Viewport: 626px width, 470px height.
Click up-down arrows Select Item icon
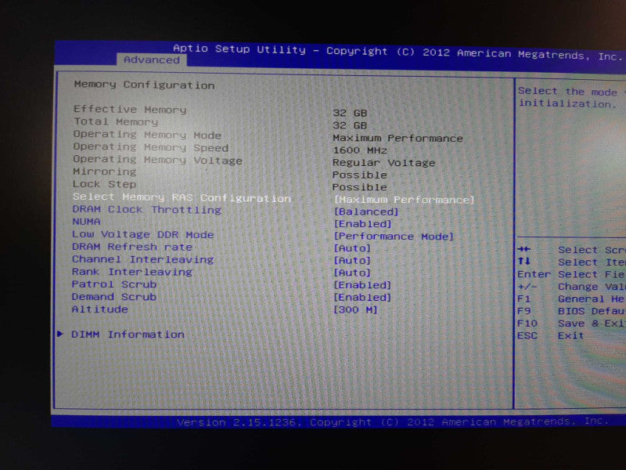click(x=523, y=262)
